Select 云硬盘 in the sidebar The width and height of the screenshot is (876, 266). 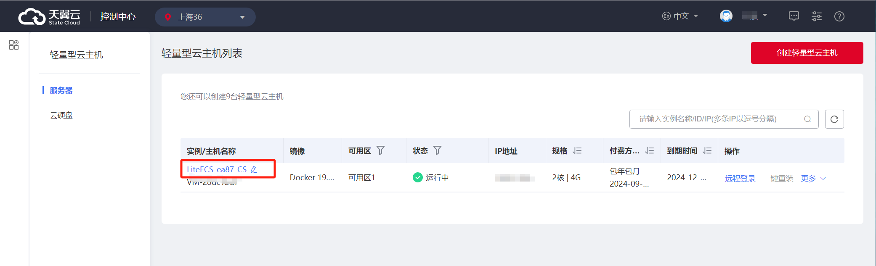click(61, 116)
